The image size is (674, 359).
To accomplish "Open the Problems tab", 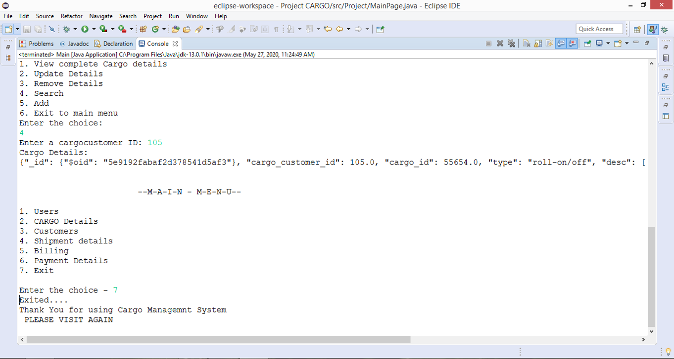I will click(37, 43).
